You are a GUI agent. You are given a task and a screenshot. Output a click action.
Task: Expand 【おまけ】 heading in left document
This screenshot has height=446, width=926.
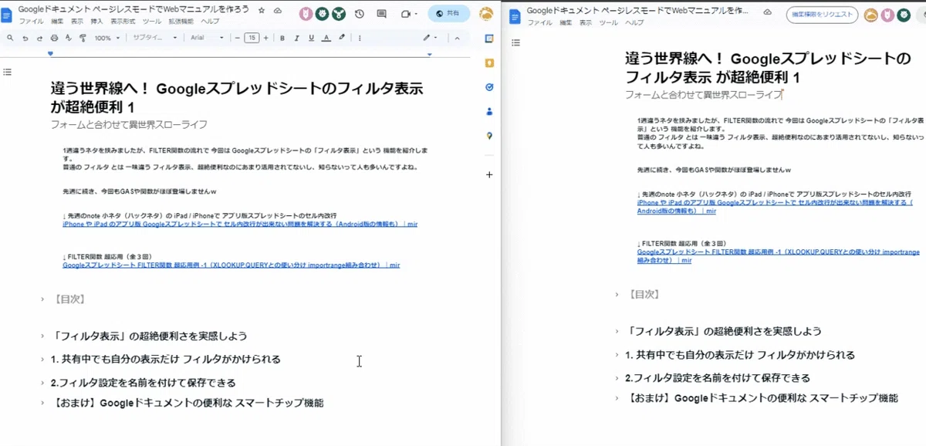[x=43, y=403]
